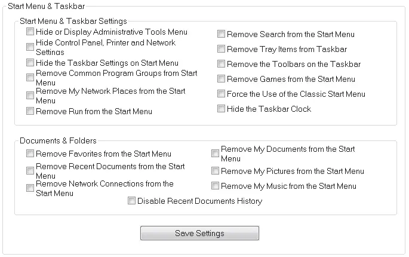Image resolution: width=409 pixels, height=257 pixels.
Task: Toggle Remove My Music from the Start Menu
Action: 216,186
